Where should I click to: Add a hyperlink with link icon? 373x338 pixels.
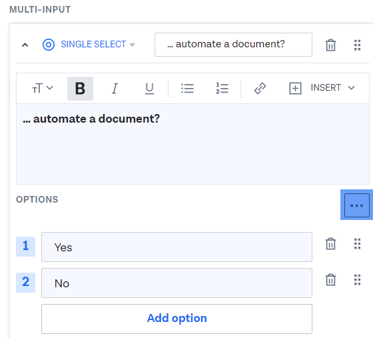point(260,89)
